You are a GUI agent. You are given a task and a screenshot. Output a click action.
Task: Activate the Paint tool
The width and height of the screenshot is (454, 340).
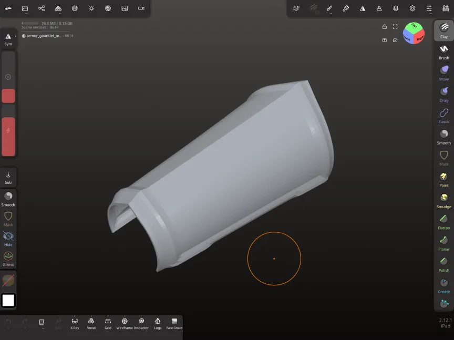443,180
